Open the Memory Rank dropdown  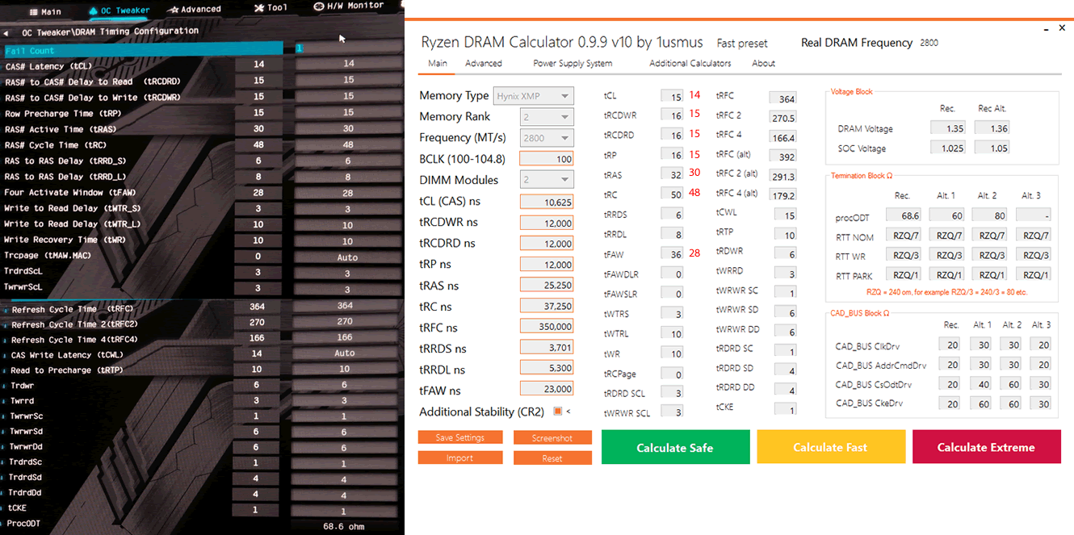[547, 117]
